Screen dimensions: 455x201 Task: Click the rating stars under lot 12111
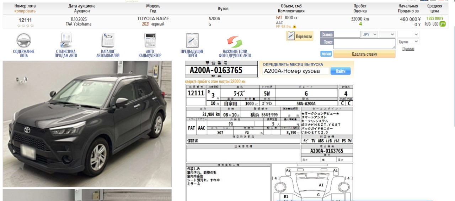click(x=26, y=26)
